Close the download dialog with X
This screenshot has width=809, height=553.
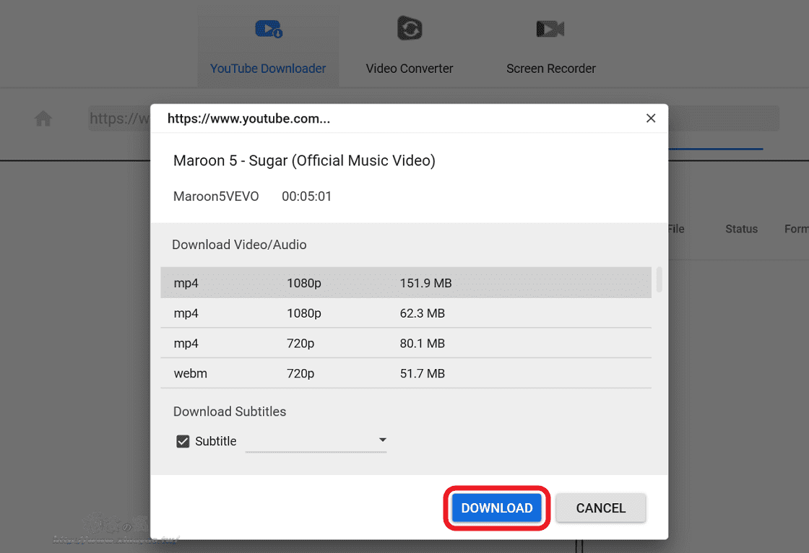click(651, 118)
